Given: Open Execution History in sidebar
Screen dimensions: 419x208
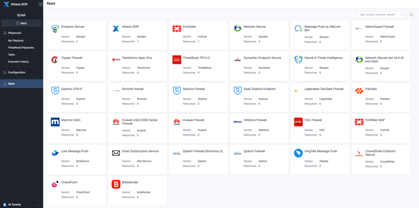Looking at the screenshot, I should (x=19, y=62).
